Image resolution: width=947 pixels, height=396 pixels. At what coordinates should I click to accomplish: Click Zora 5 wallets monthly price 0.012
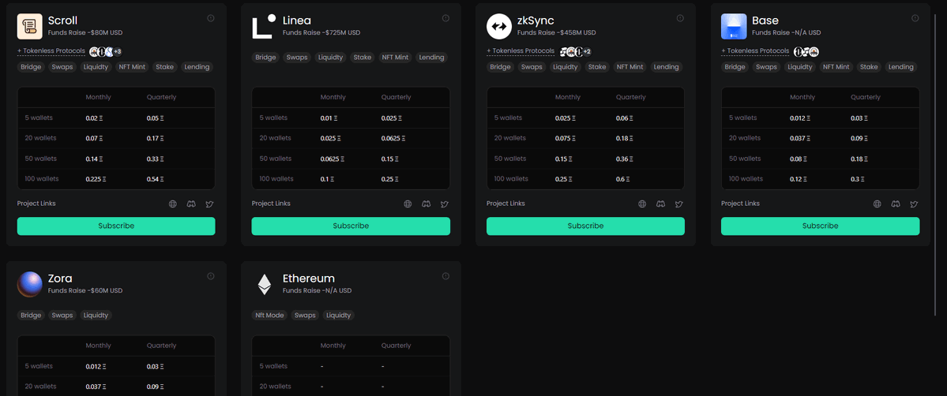[x=96, y=367]
